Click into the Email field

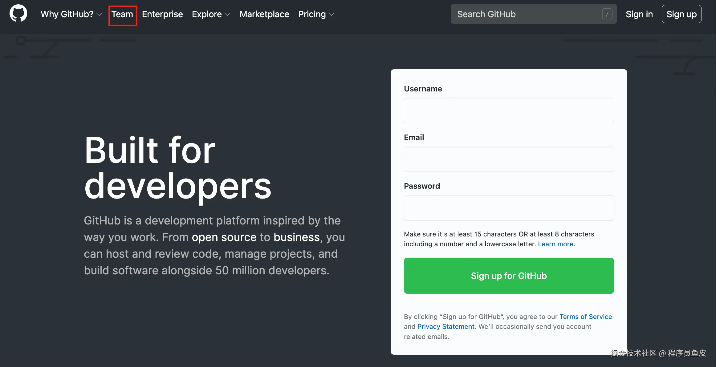(x=509, y=159)
